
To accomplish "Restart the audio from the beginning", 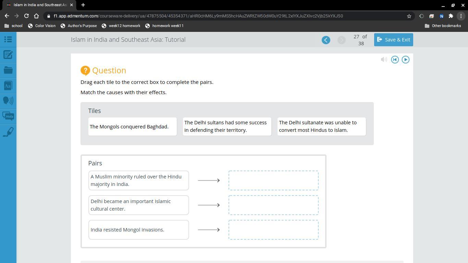I will 395,60.
